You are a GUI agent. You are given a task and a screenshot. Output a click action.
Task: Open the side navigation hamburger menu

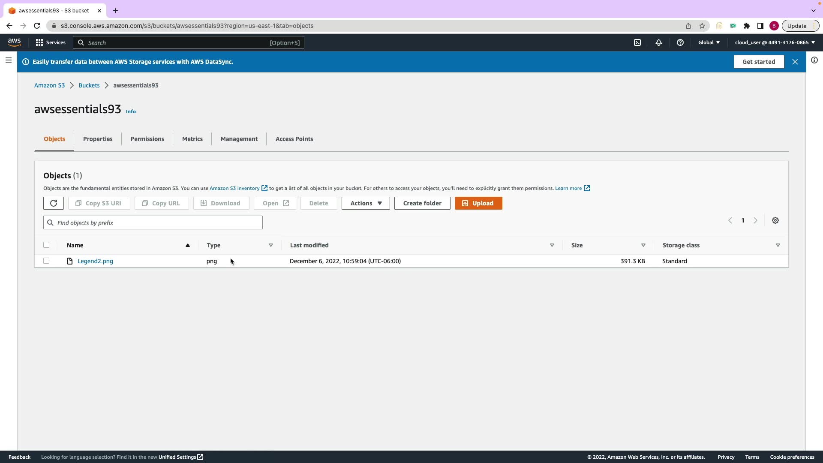[x=8, y=60]
